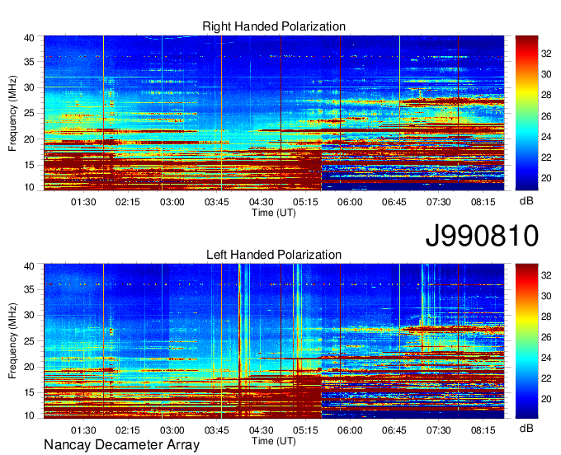Click the 04:30 time tick of the top plot

click(x=262, y=202)
